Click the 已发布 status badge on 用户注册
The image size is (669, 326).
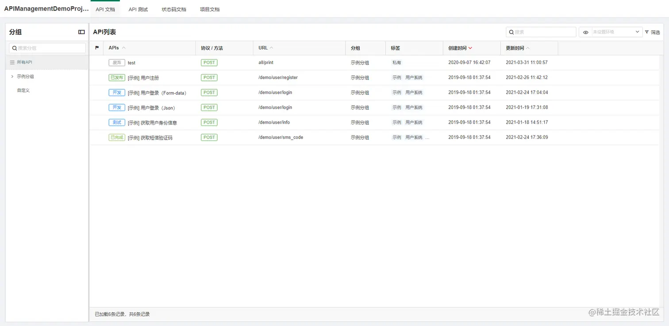tap(117, 78)
